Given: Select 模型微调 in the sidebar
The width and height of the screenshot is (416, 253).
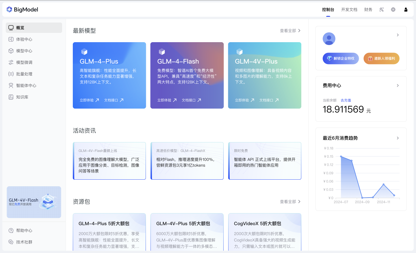Looking at the screenshot, I should [x=34, y=62].
